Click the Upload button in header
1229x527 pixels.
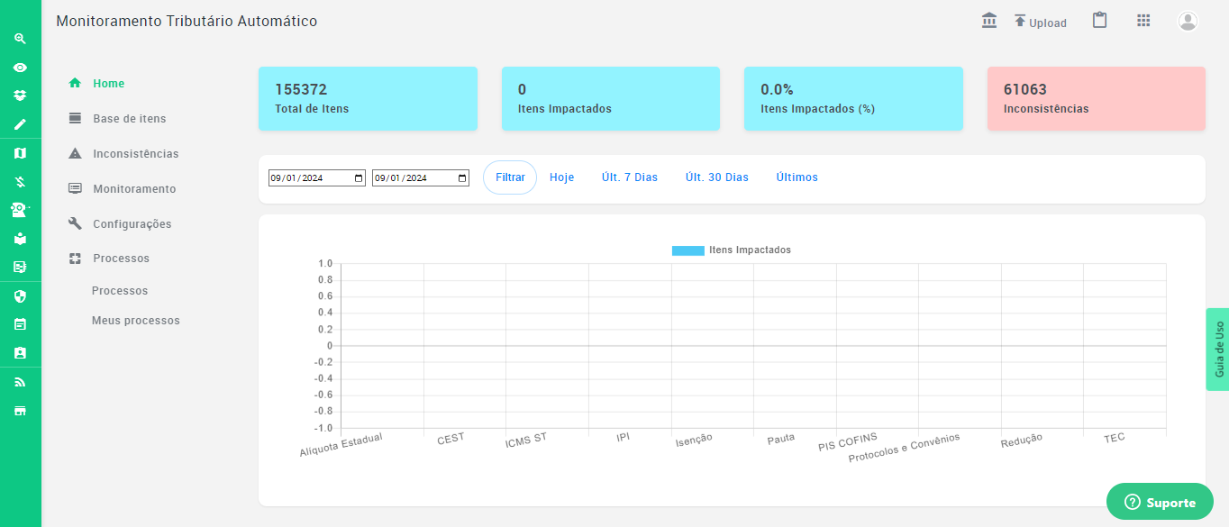pyautogui.click(x=1040, y=22)
